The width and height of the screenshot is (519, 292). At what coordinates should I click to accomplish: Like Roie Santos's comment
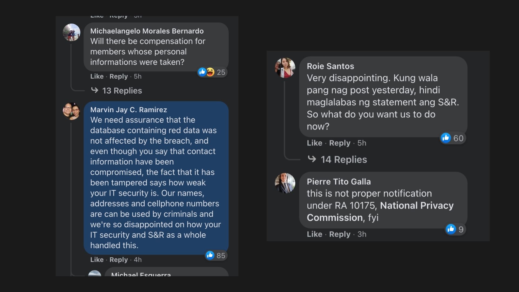(x=314, y=143)
